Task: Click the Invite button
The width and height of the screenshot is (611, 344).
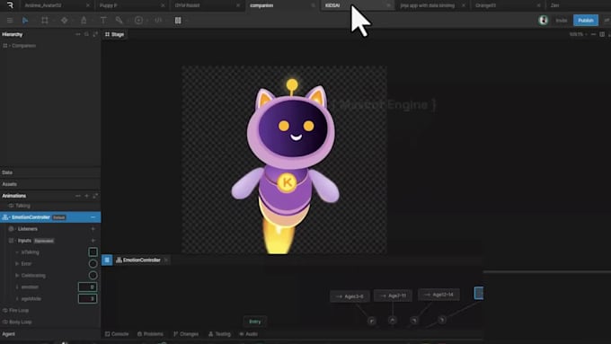Action: [561, 21]
